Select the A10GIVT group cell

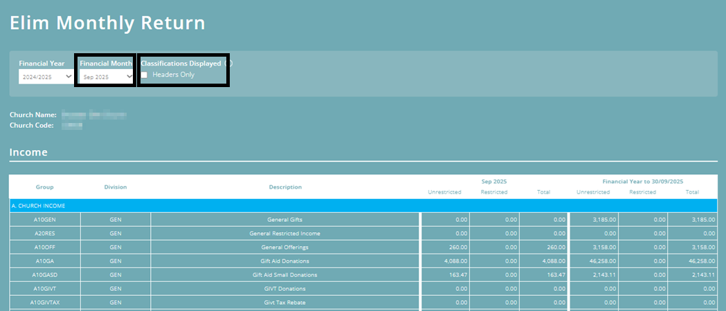[x=45, y=289]
